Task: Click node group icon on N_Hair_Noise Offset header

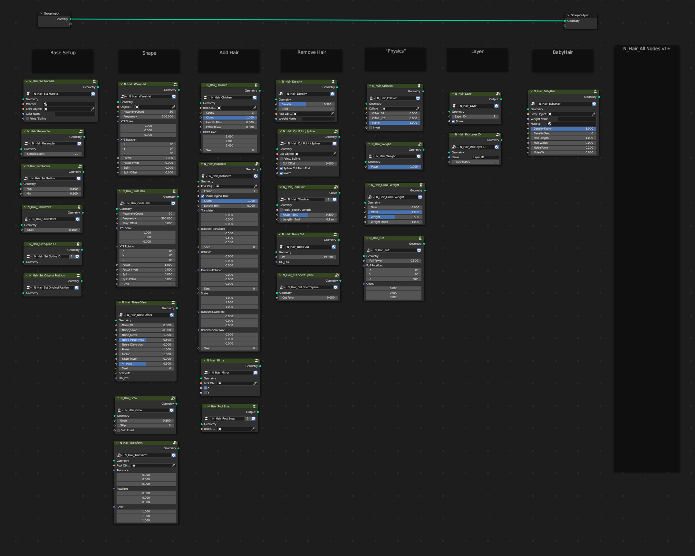Action: 173,303
